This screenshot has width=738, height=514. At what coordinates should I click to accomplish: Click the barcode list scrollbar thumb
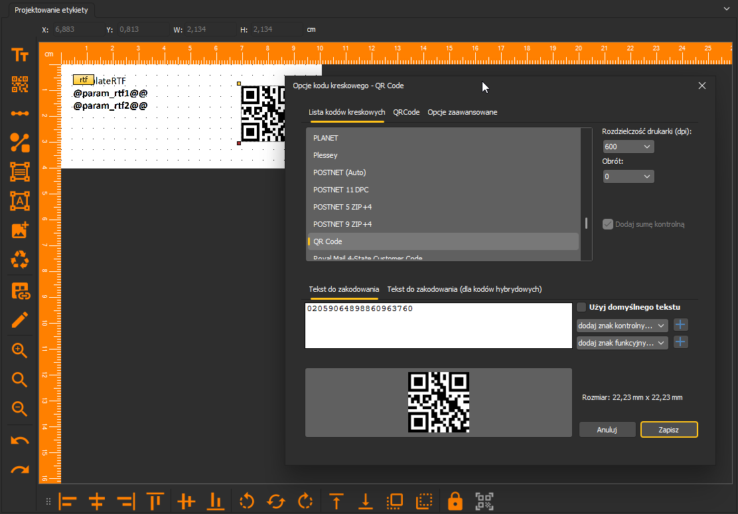pyautogui.click(x=586, y=223)
